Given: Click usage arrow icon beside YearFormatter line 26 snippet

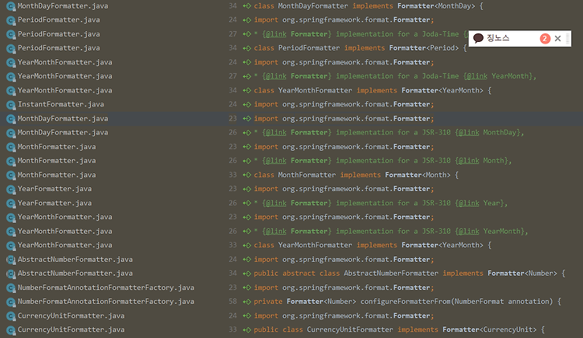Looking at the screenshot, I should pyautogui.click(x=247, y=204).
